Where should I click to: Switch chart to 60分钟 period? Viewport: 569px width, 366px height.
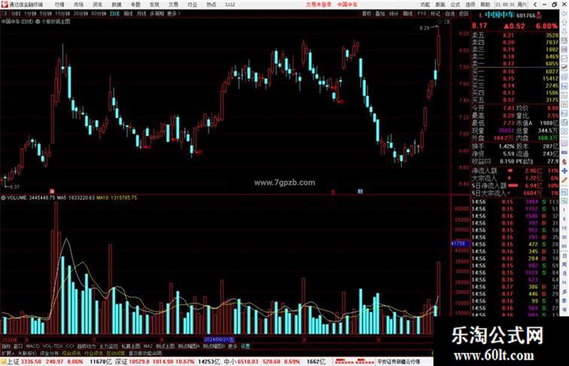[x=99, y=13]
